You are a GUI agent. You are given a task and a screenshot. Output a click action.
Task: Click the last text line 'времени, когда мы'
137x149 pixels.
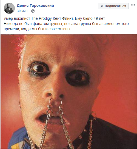click(38, 29)
